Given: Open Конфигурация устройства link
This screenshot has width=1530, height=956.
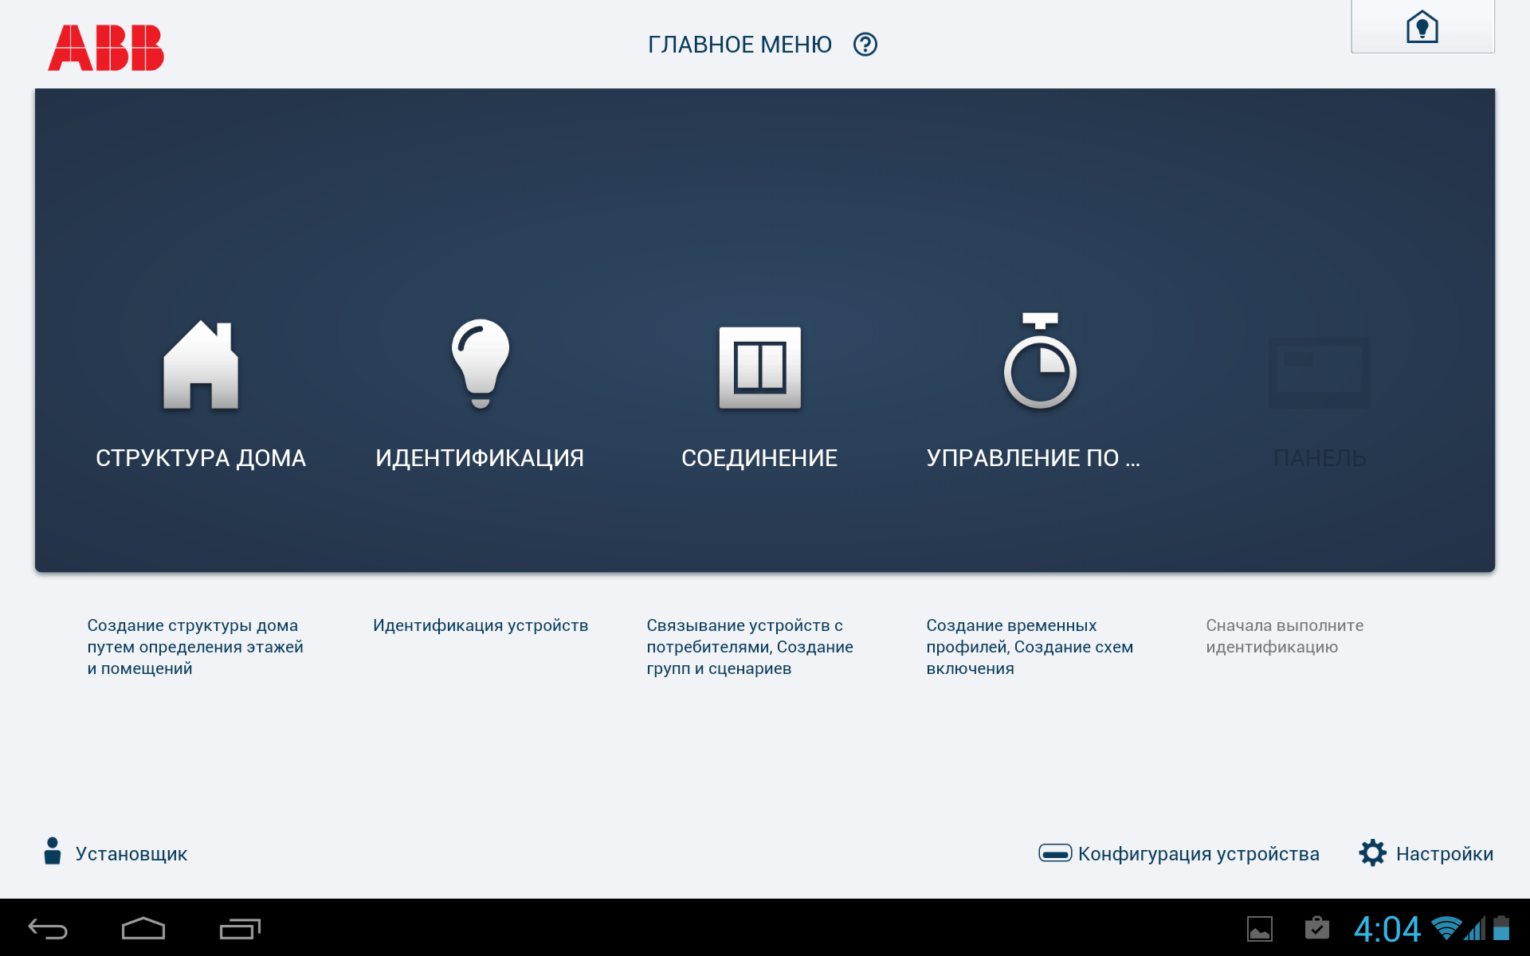Looking at the screenshot, I should pyautogui.click(x=1198, y=854).
